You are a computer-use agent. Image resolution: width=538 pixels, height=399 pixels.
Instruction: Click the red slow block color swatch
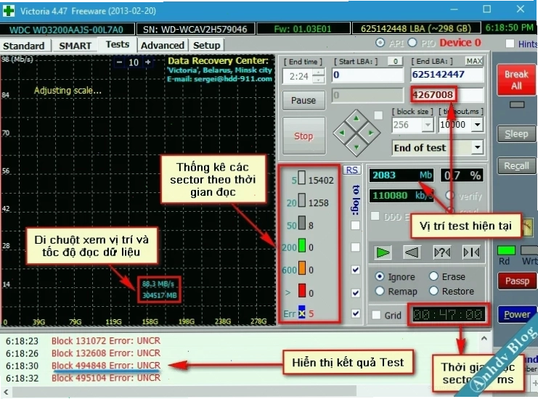pyautogui.click(x=302, y=291)
